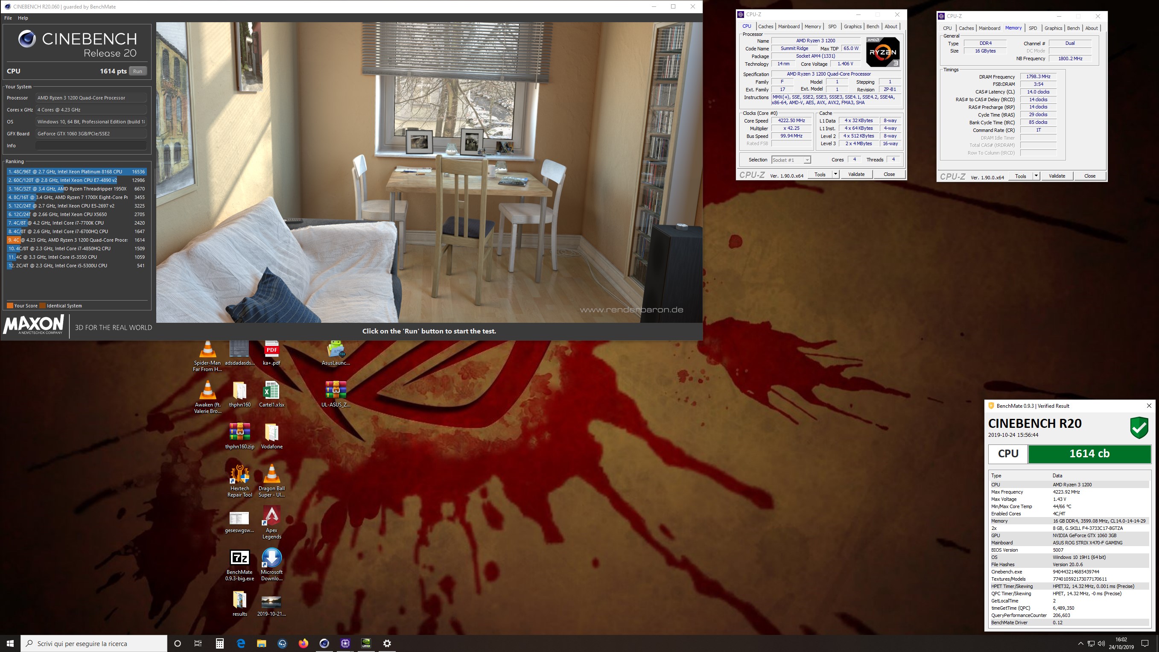1159x652 pixels.
Task: Select the Ryzen 3 1200 ranking row
Action: tap(76, 240)
